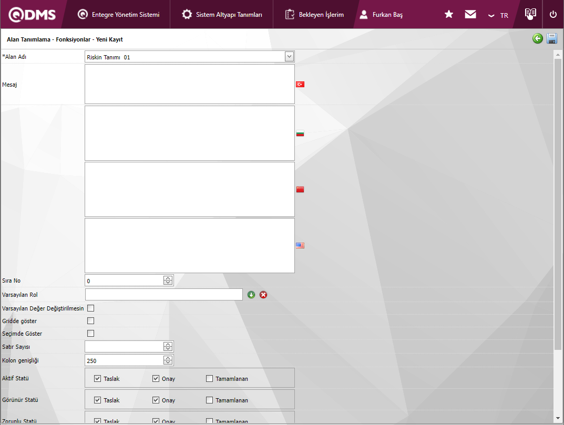Screen dimensions: 564x425
Task: Uncheck Onay in Görünür Statü
Action: 156,400
